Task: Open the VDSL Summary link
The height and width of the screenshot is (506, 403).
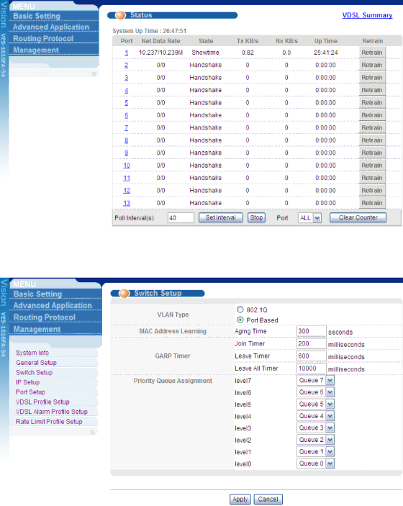Action: tap(367, 15)
